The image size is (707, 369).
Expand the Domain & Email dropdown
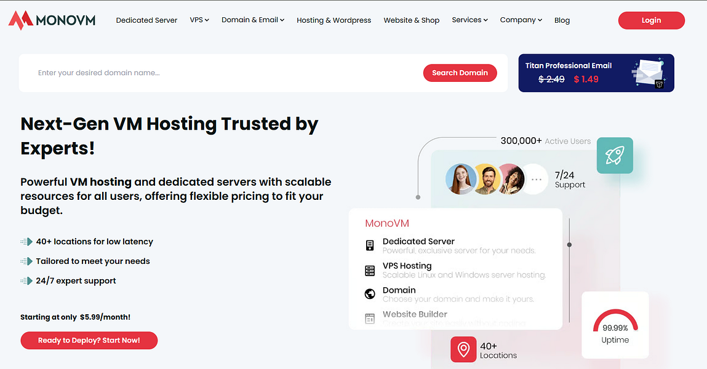coord(252,20)
